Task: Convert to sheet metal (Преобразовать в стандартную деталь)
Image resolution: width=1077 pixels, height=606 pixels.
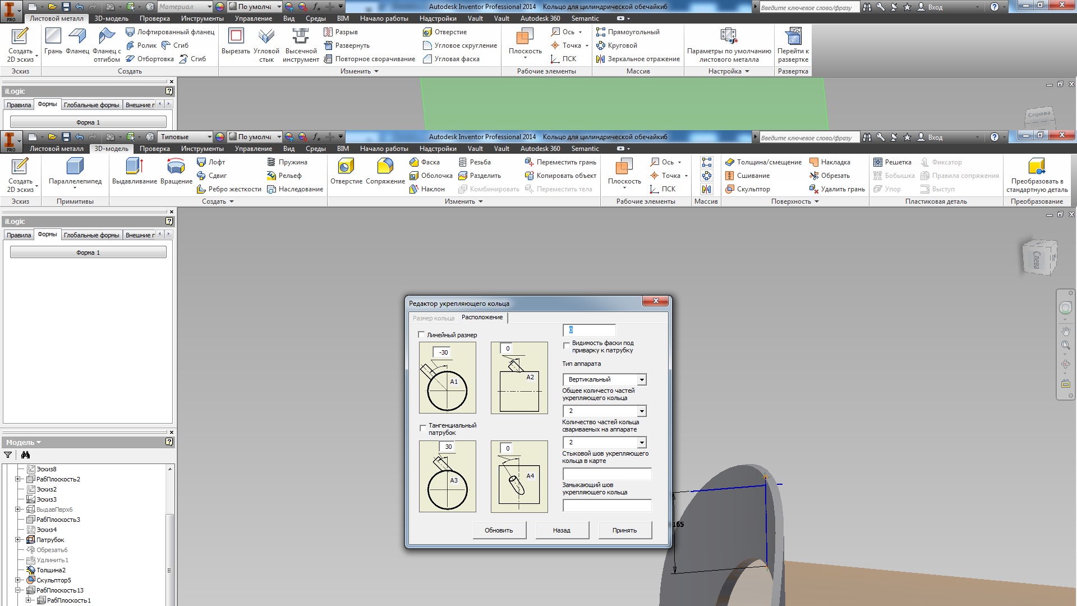Action: pos(1037,175)
